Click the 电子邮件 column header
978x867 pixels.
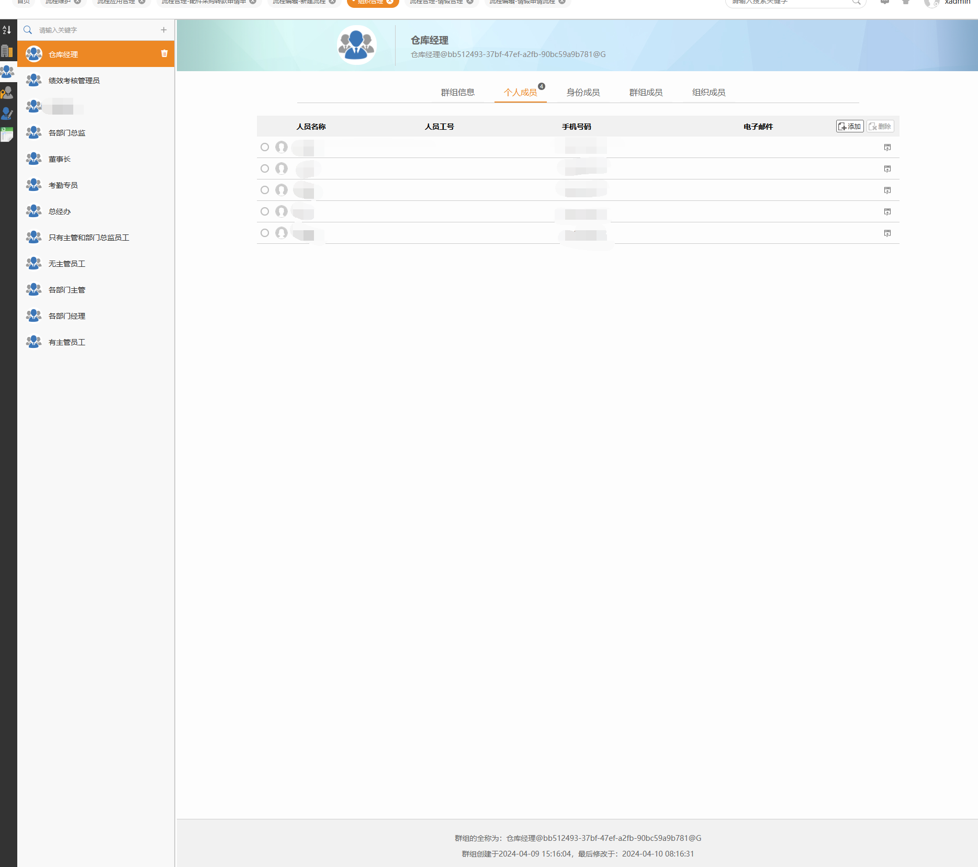tap(758, 127)
